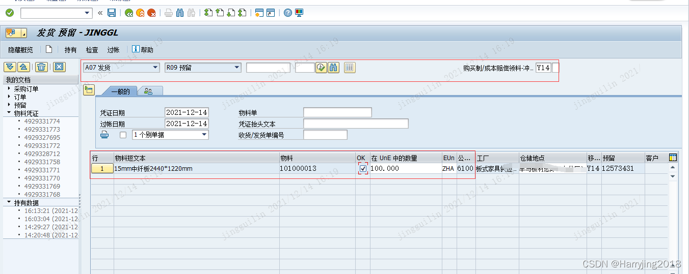Image resolution: width=689 pixels, height=274 pixels.
Task: Click the expand all nodes icon in overview
Action: (10, 67)
